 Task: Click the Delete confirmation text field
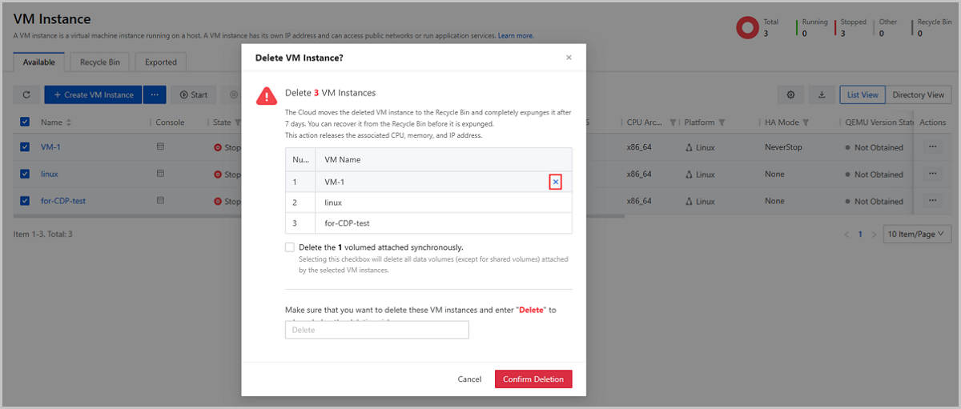click(x=376, y=330)
